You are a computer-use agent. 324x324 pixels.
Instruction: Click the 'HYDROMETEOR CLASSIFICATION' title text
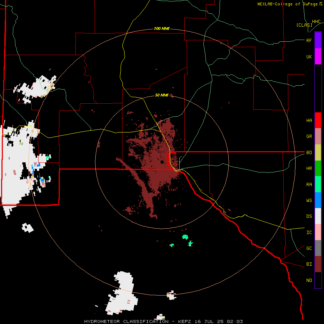point(126,321)
